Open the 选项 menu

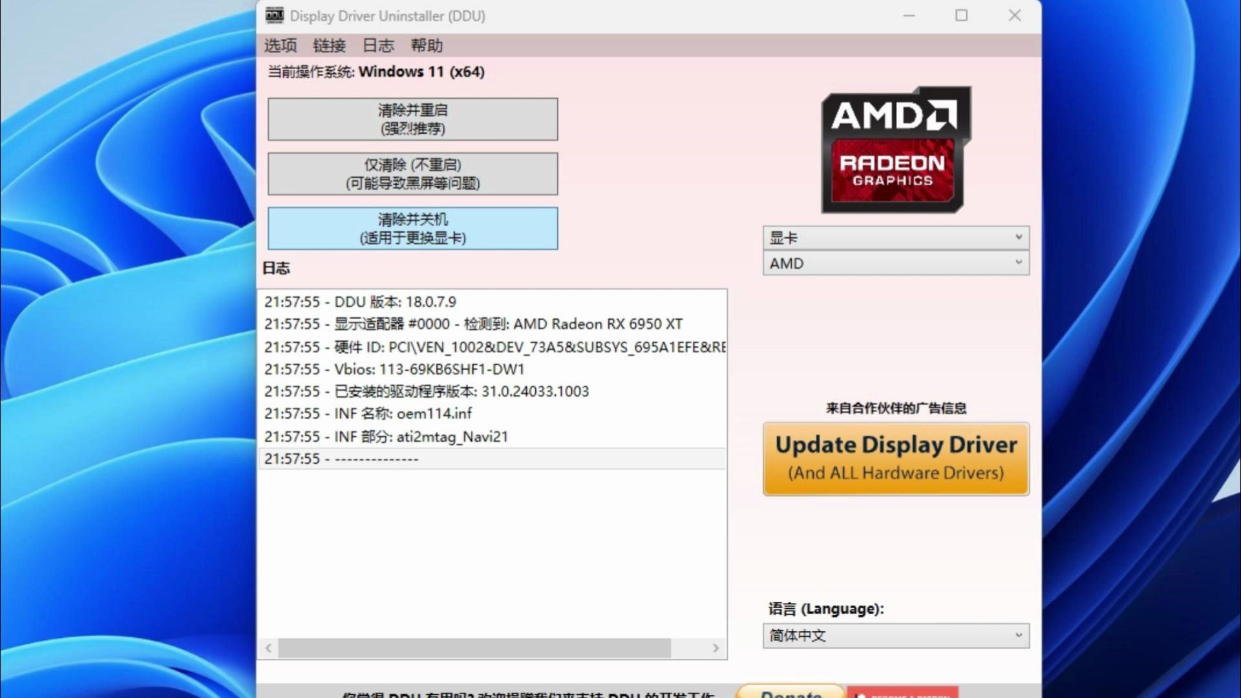point(281,45)
